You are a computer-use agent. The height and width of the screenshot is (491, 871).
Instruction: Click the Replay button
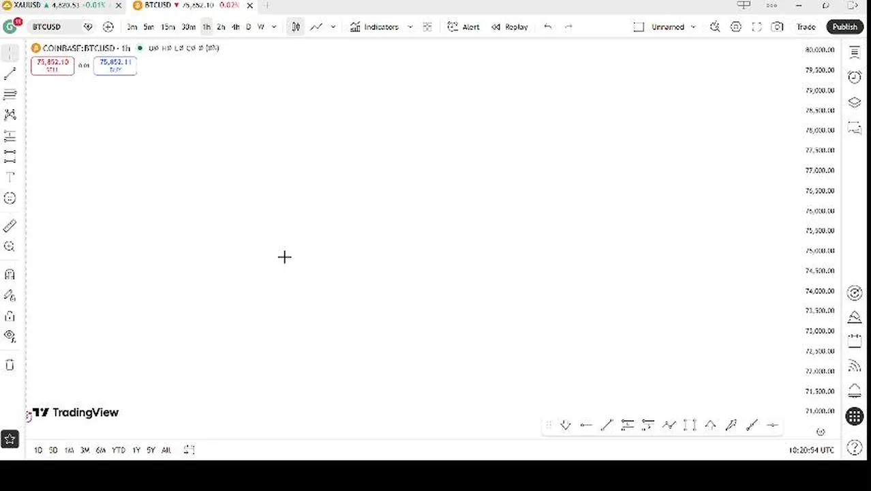510,27
